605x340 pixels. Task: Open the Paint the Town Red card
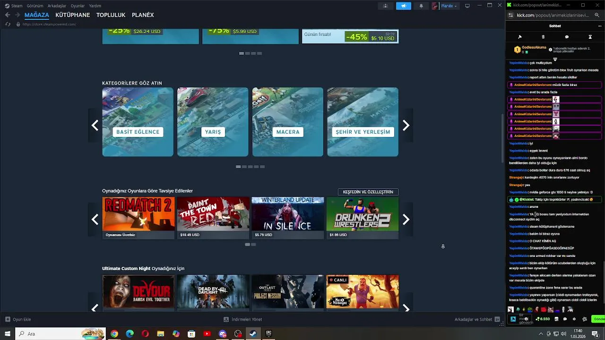[213, 218]
